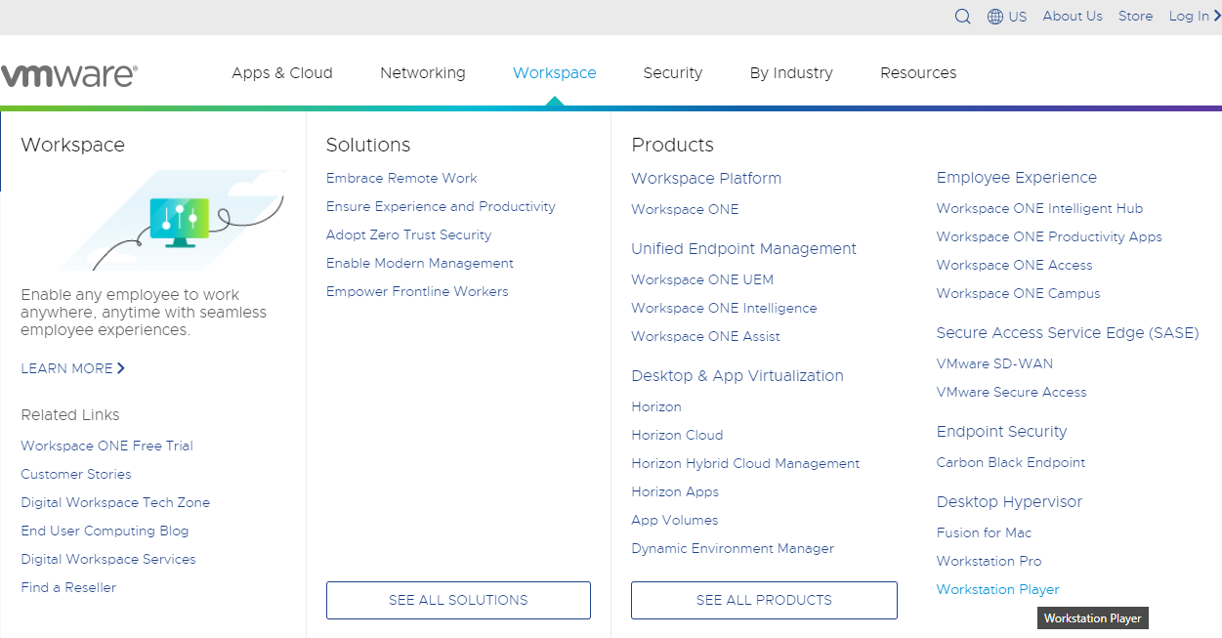Open Desktop & App Virtualization heading
The width and height of the screenshot is (1222, 638).
[x=737, y=375]
